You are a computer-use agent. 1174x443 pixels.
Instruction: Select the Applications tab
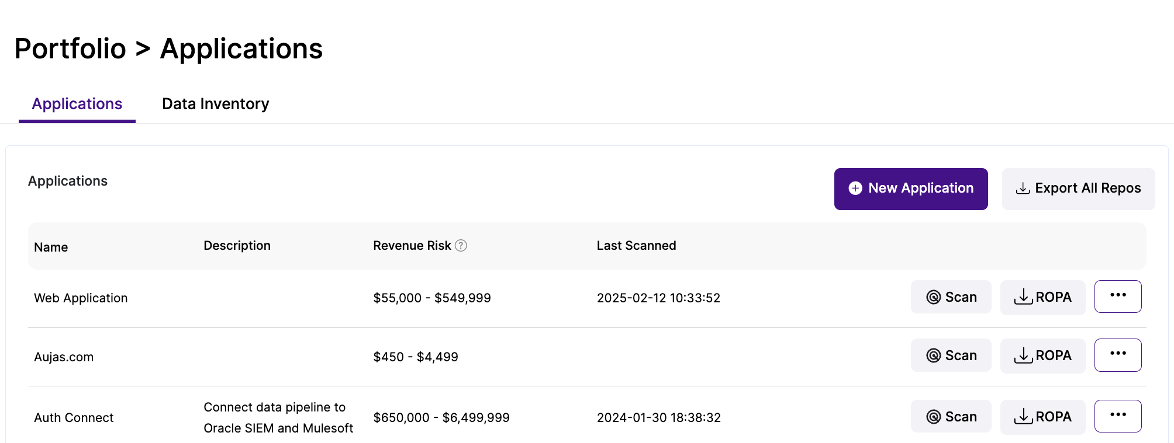pyautogui.click(x=77, y=104)
